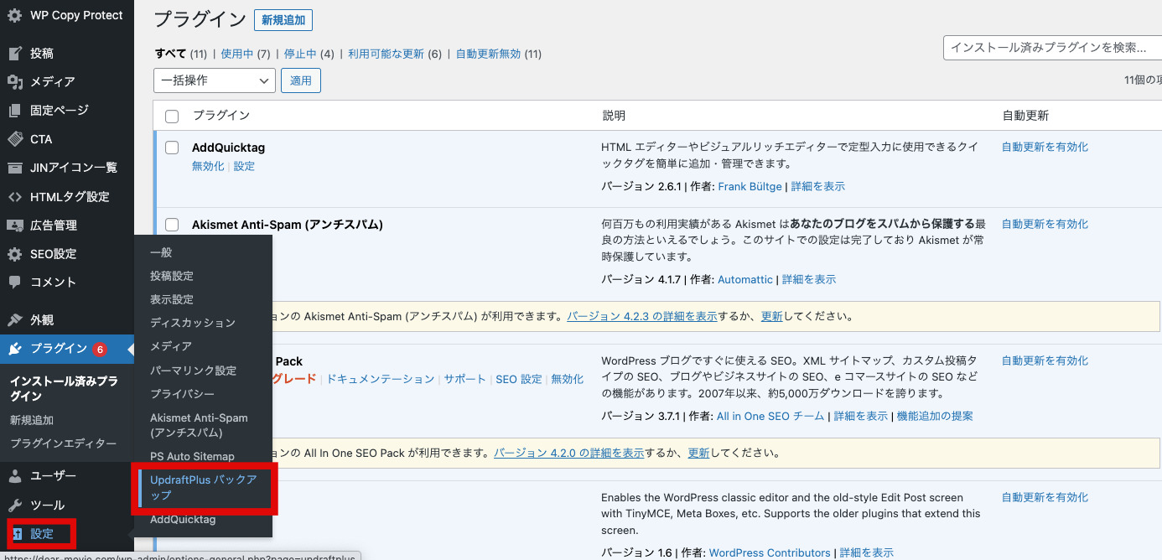The image size is (1162, 560).
Task: Click 詳細を表示 for AddQuicktag
Action: 818,186
